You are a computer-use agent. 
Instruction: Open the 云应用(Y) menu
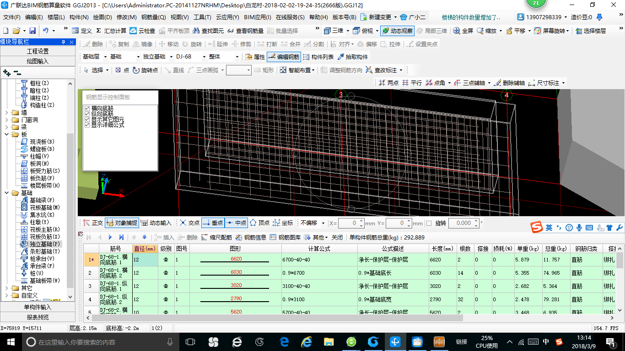227,17
